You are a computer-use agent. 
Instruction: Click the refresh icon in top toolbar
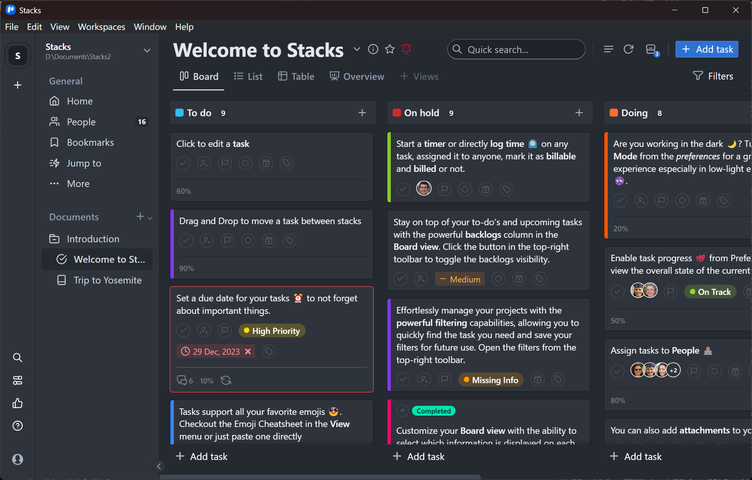coord(629,49)
